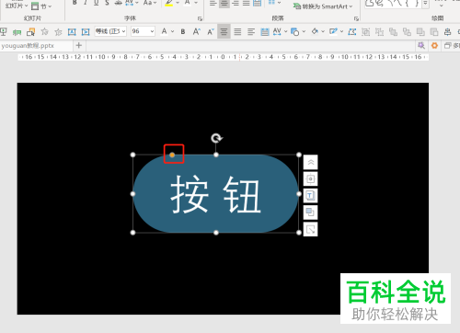Click the floating toolbar target/center icon

310,179
